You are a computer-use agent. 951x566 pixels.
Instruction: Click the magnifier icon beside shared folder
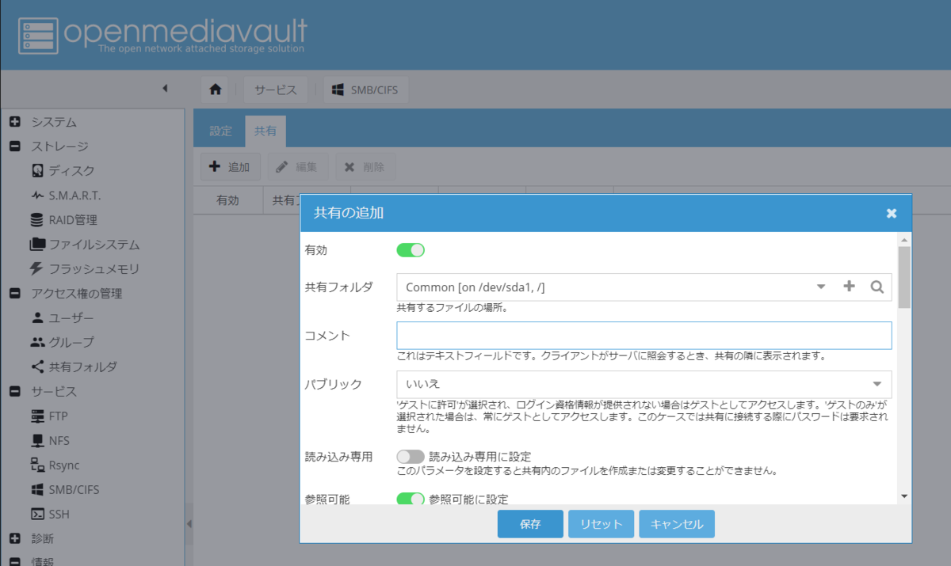coord(877,287)
